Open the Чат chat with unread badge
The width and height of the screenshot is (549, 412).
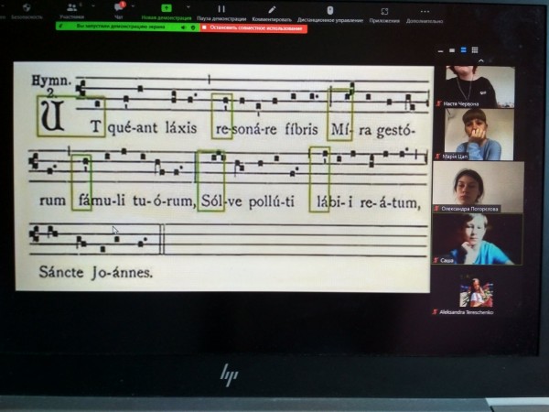pos(119,7)
